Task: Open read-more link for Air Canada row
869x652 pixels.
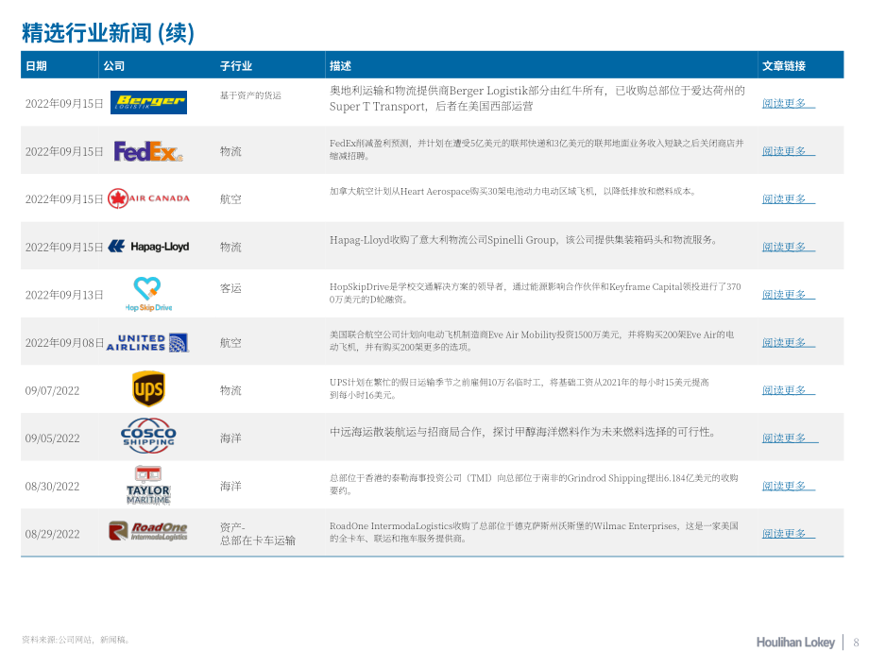Action: coord(788,198)
